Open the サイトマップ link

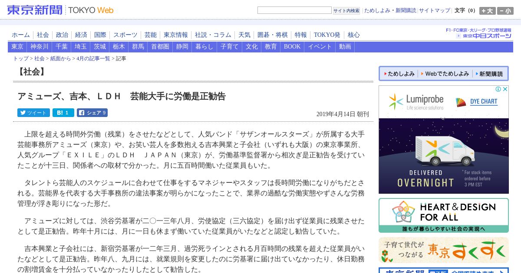(x=435, y=10)
